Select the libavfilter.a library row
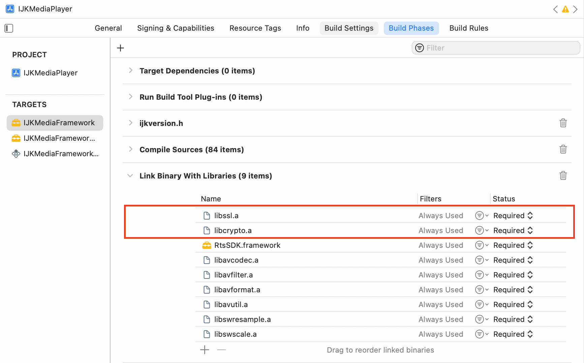The height and width of the screenshot is (363, 584). (x=381, y=275)
